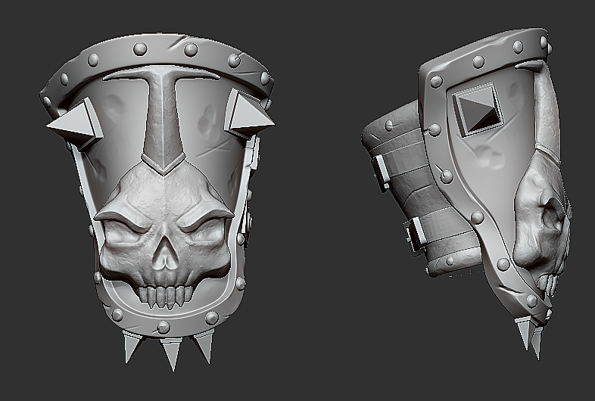
Task: Click the diamond pyramid stud in side view
Action: (478, 110)
